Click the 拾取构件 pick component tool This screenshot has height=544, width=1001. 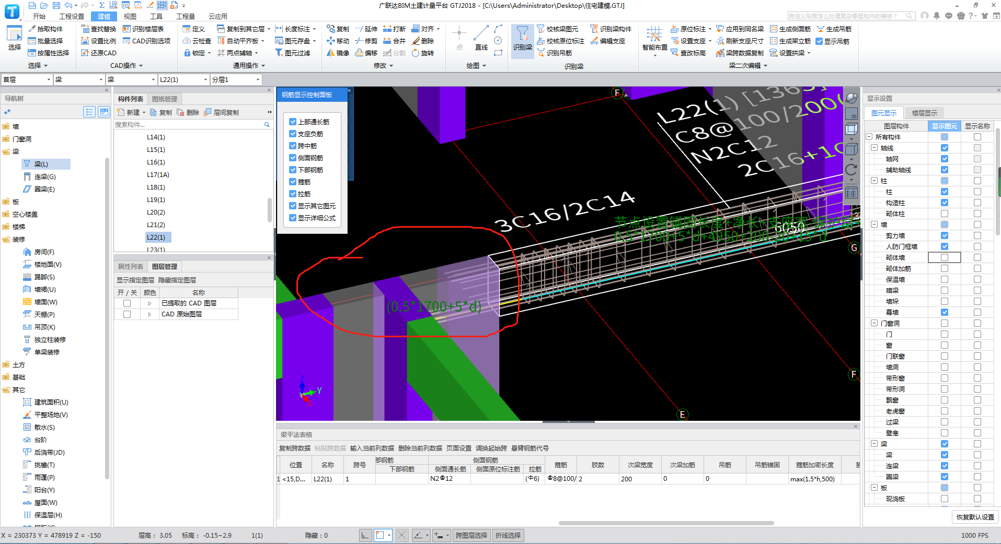pyautogui.click(x=45, y=29)
